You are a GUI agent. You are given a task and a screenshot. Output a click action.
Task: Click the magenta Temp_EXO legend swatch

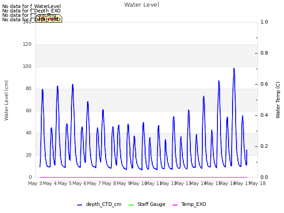click(175, 205)
